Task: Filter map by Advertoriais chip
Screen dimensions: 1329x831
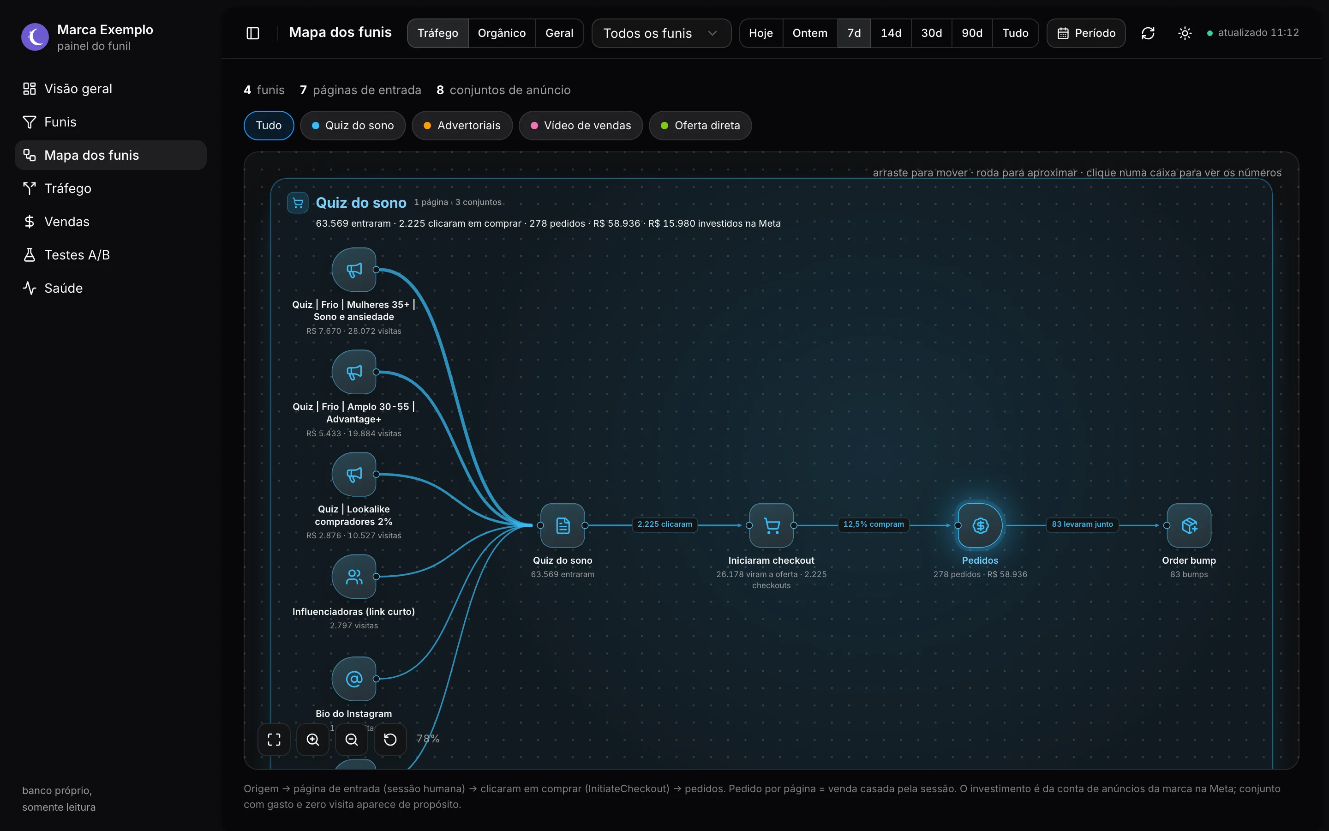Action: click(x=462, y=125)
